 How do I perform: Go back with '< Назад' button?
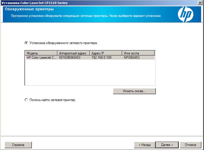tap(145, 145)
